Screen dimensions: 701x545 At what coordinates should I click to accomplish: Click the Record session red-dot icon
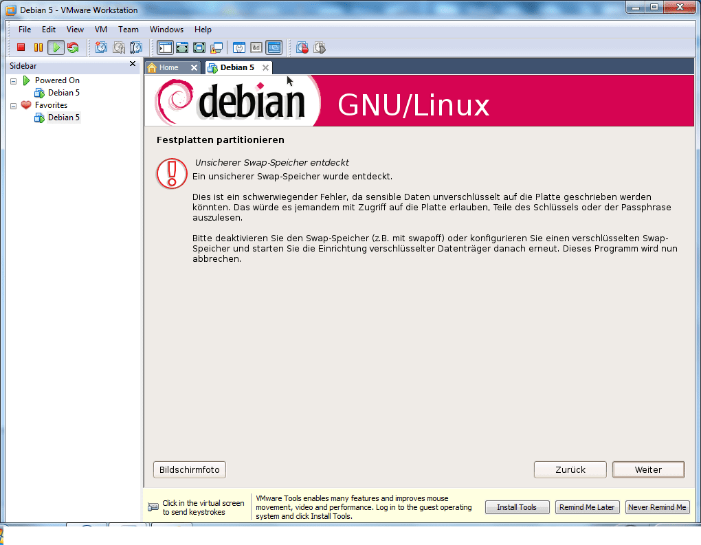tap(302, 47)
